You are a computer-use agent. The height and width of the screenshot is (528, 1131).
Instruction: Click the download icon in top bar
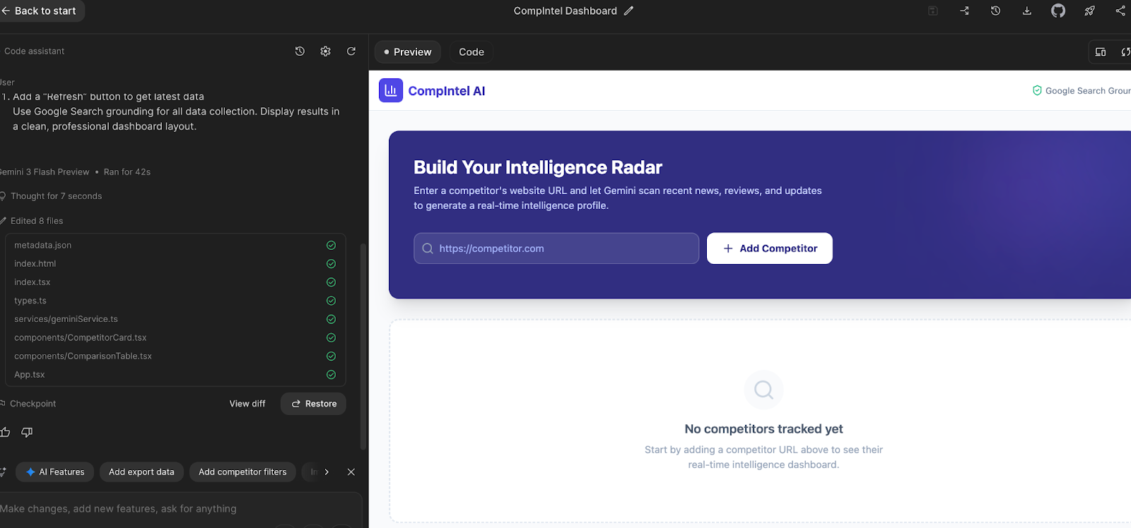(x=1027, y=11)
